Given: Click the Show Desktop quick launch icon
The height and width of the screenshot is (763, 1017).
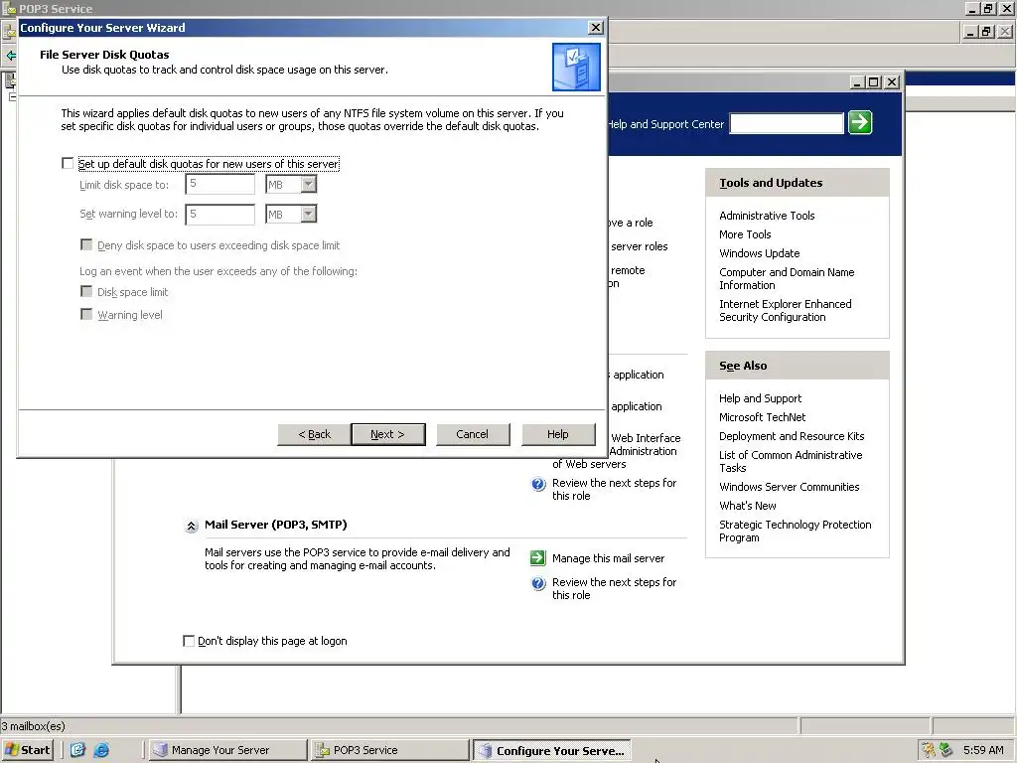Looking at the screenshot, I should (77, 750).
